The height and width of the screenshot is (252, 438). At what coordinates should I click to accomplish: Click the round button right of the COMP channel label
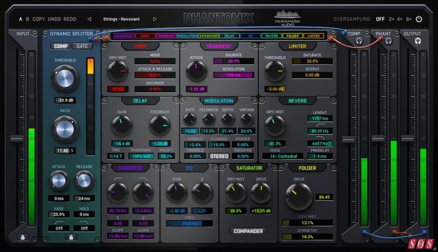click(x=367, y=33)
